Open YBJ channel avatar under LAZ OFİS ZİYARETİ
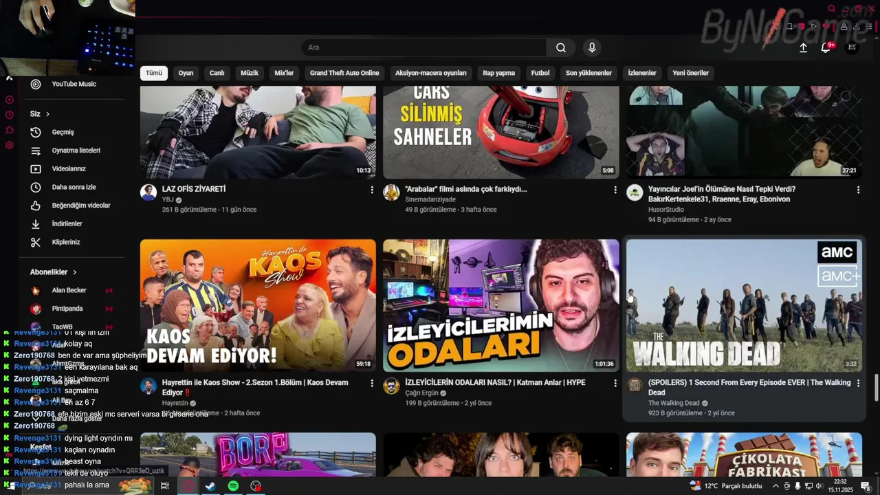The image size is (880, 495). pyautogui.click(x=148, y=192)
